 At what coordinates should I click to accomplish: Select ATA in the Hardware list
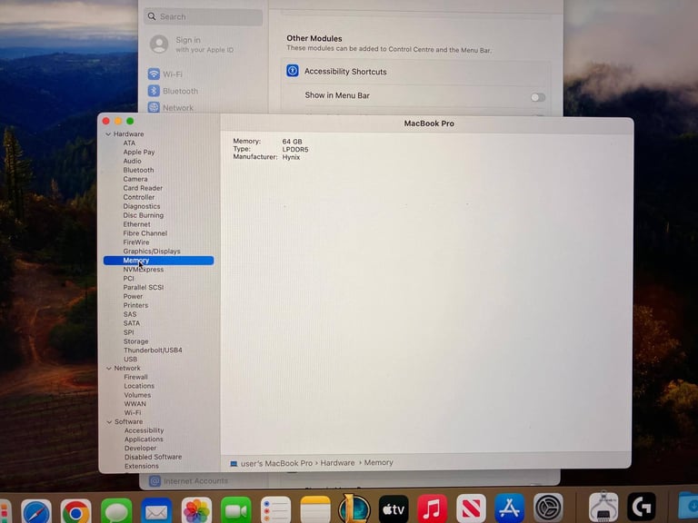coord(129,143)
